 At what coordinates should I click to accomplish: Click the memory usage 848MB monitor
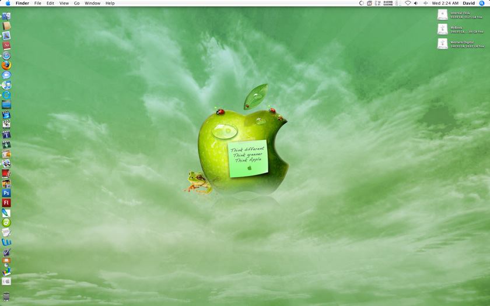(388, 3)
